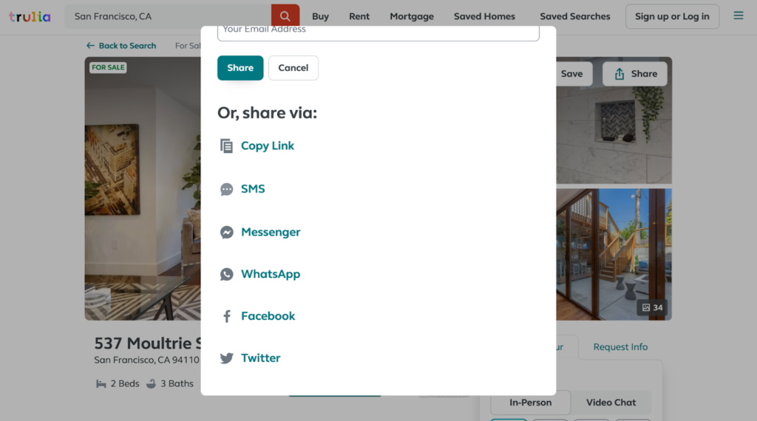Click the San Francisco, CA 94110 address
This screenshot has height=421, width=757.
pyautogui.click(x=146, y=360)
